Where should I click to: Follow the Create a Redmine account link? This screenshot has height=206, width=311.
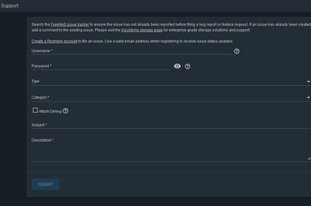pos(54,41)
